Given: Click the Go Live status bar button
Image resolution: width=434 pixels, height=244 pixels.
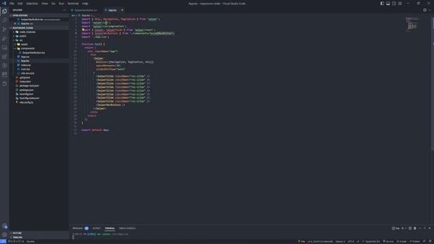Looking at the screenshot, I should (x=389, y=241).
